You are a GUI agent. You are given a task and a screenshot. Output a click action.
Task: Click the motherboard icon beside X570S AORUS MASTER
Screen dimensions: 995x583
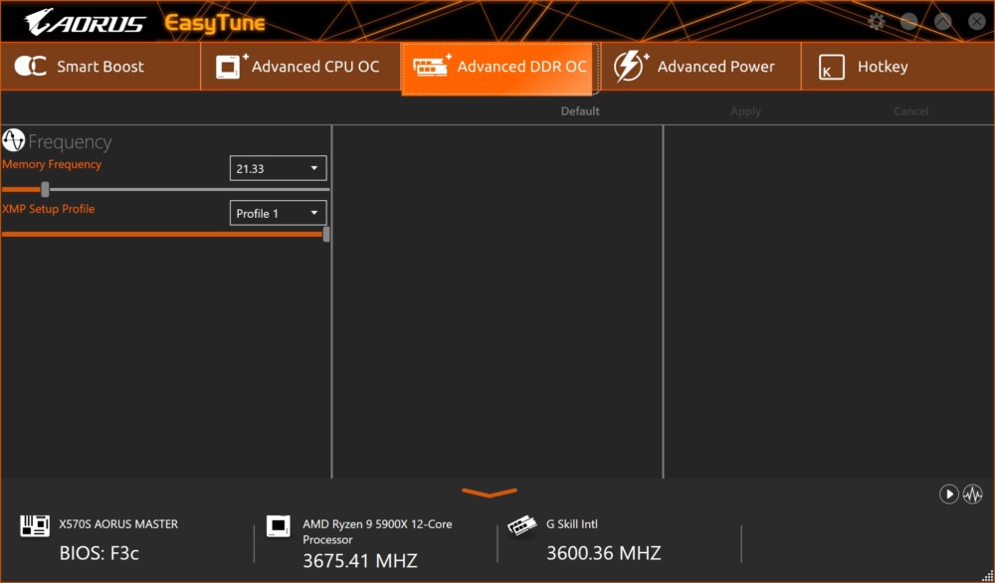tap(34, 525)
